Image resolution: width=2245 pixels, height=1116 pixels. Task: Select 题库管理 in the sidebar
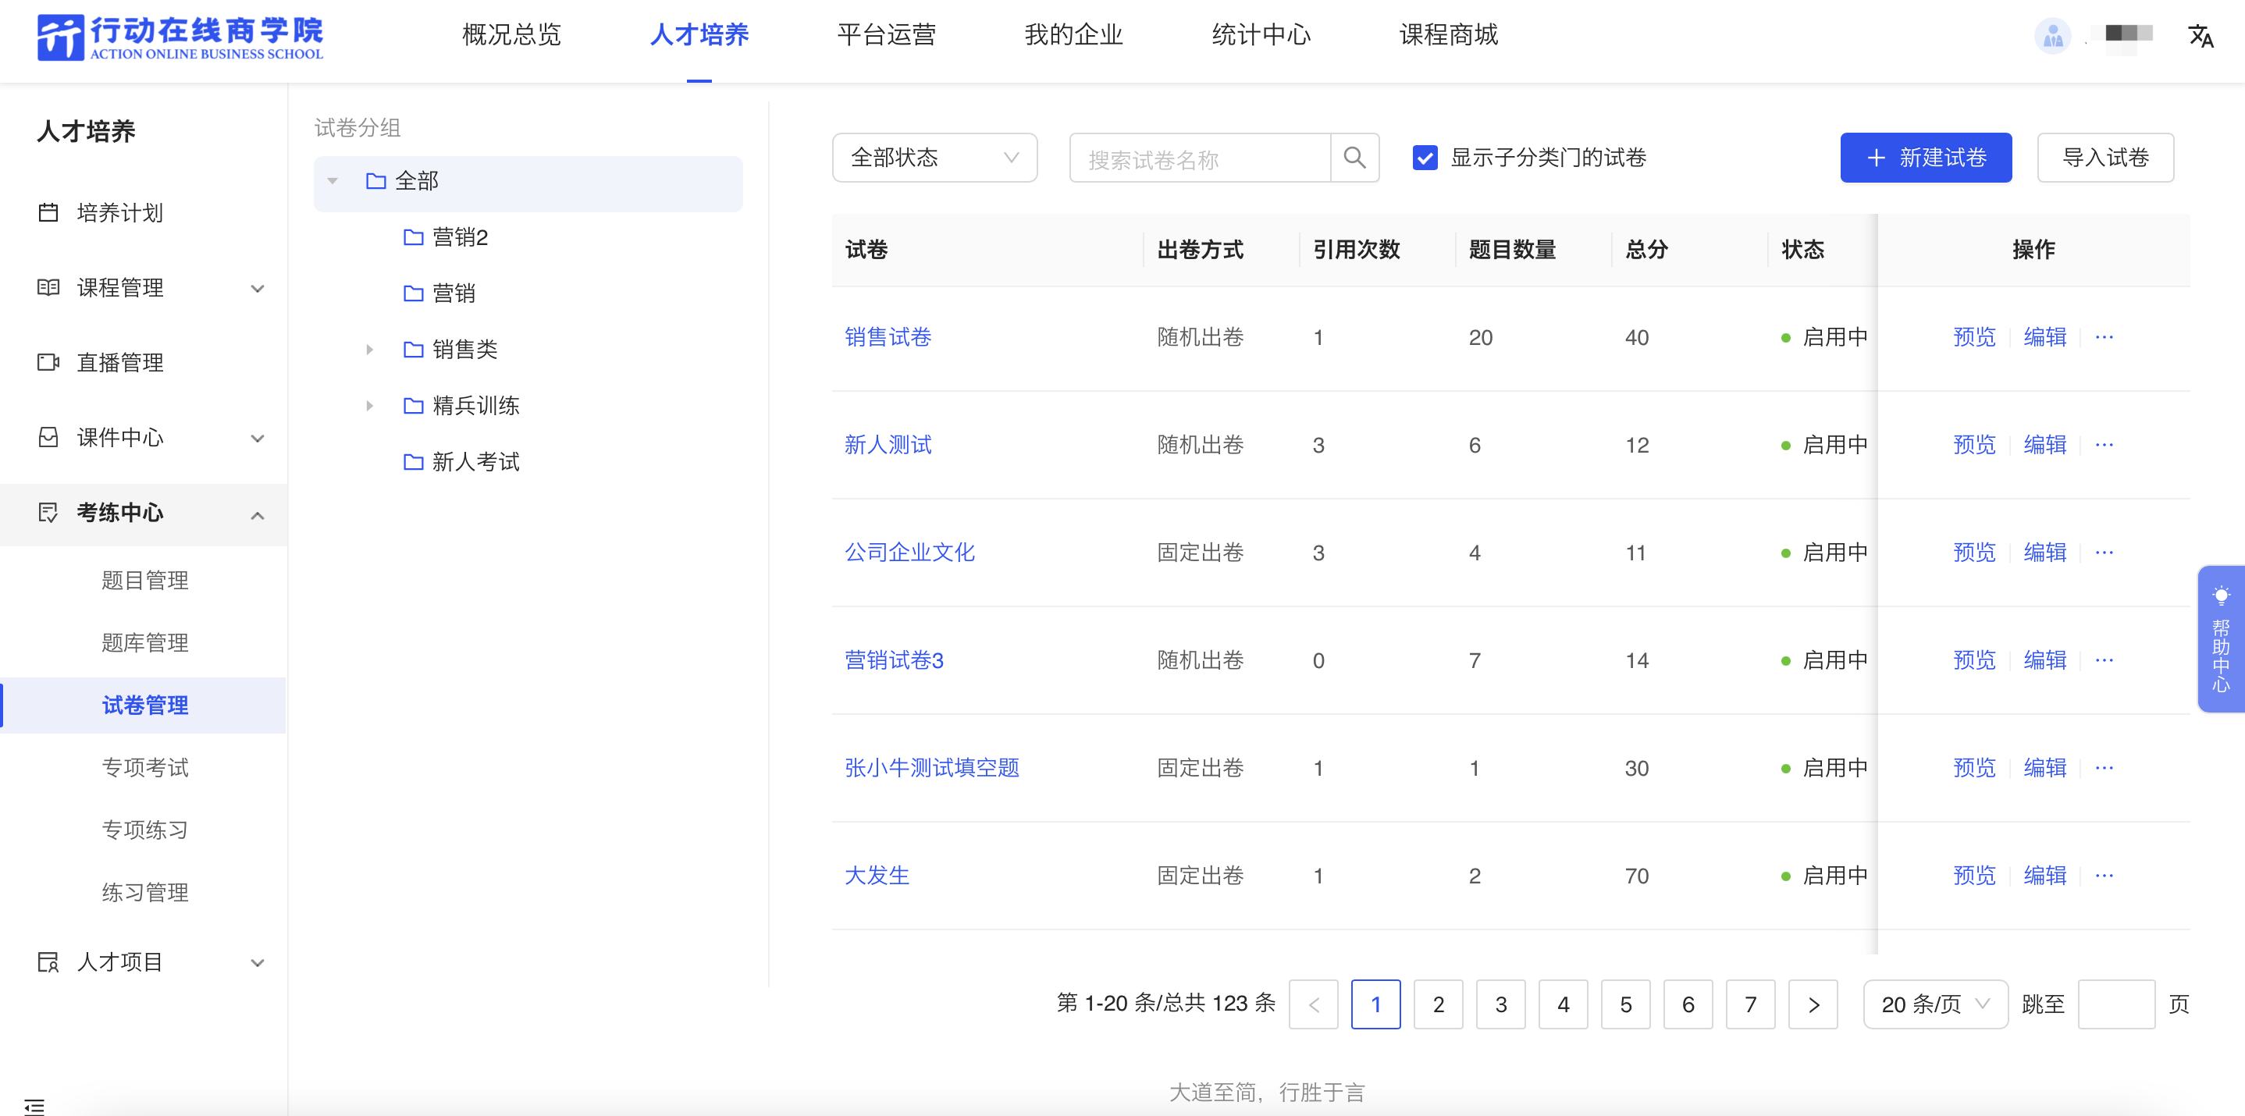pyautogui.click(x=144, y=643)
